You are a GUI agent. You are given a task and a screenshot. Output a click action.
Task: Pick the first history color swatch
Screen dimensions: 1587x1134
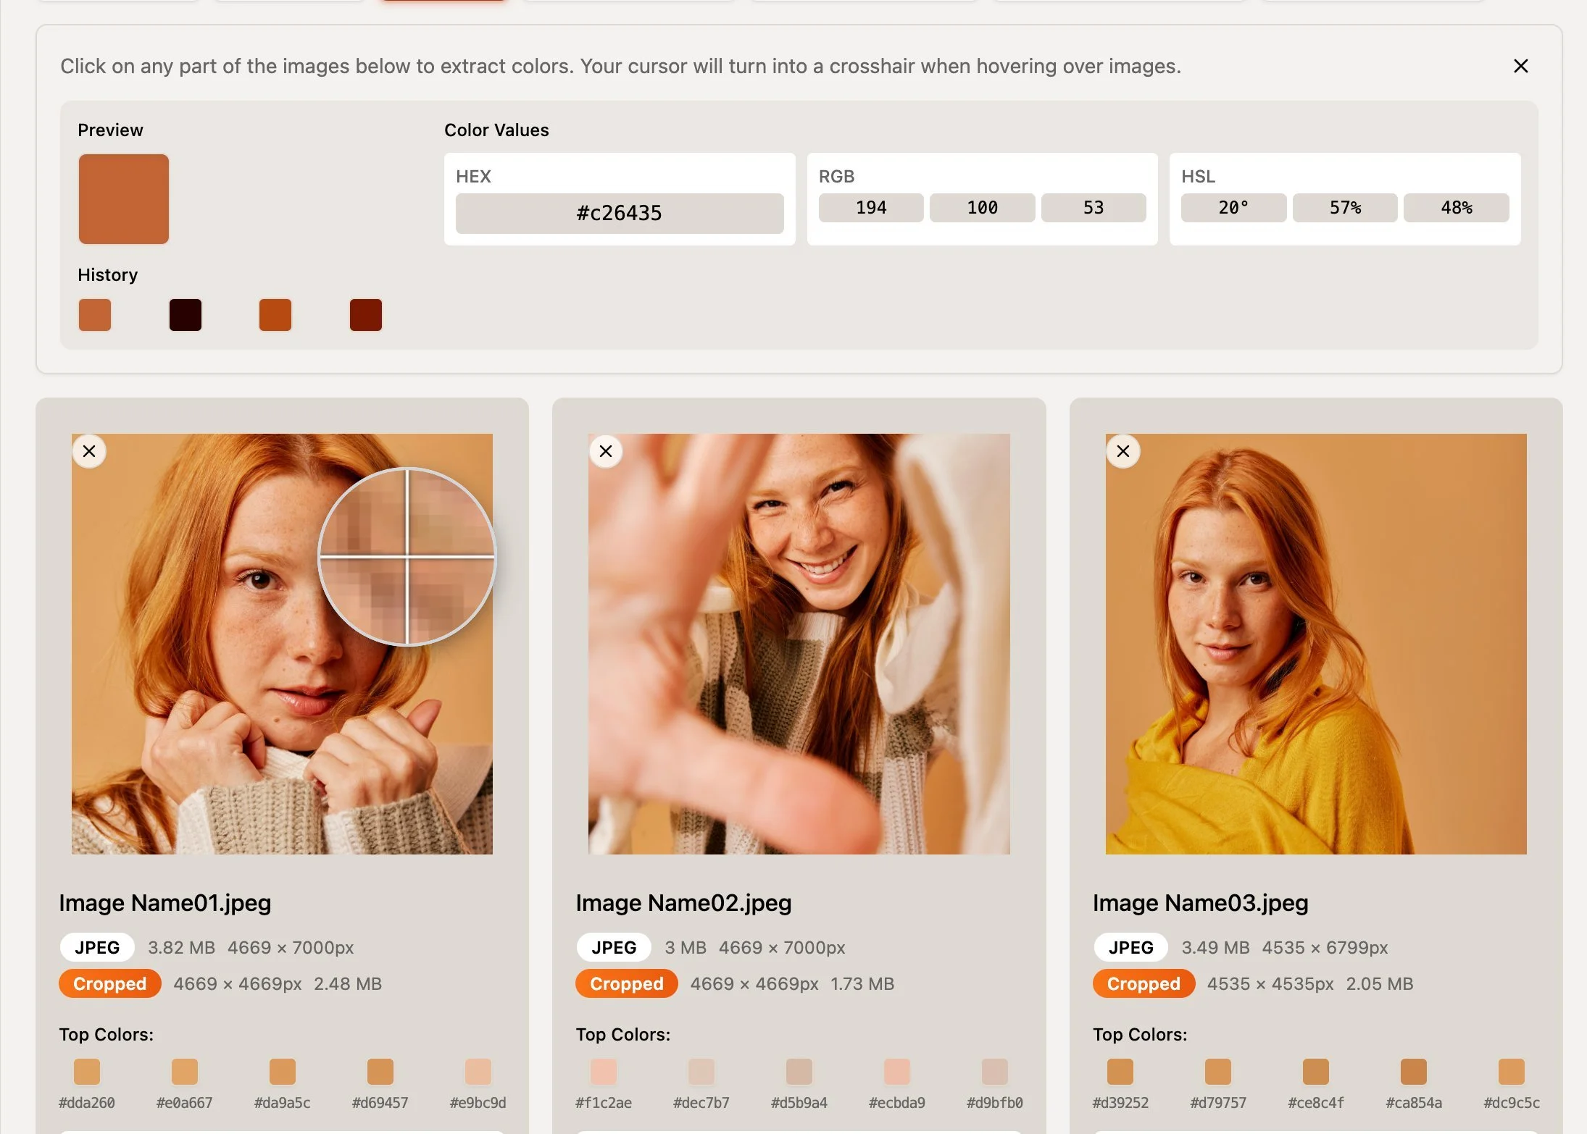[95, 315]
